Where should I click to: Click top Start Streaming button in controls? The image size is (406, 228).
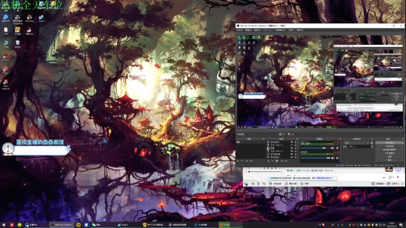coord(390,143)
